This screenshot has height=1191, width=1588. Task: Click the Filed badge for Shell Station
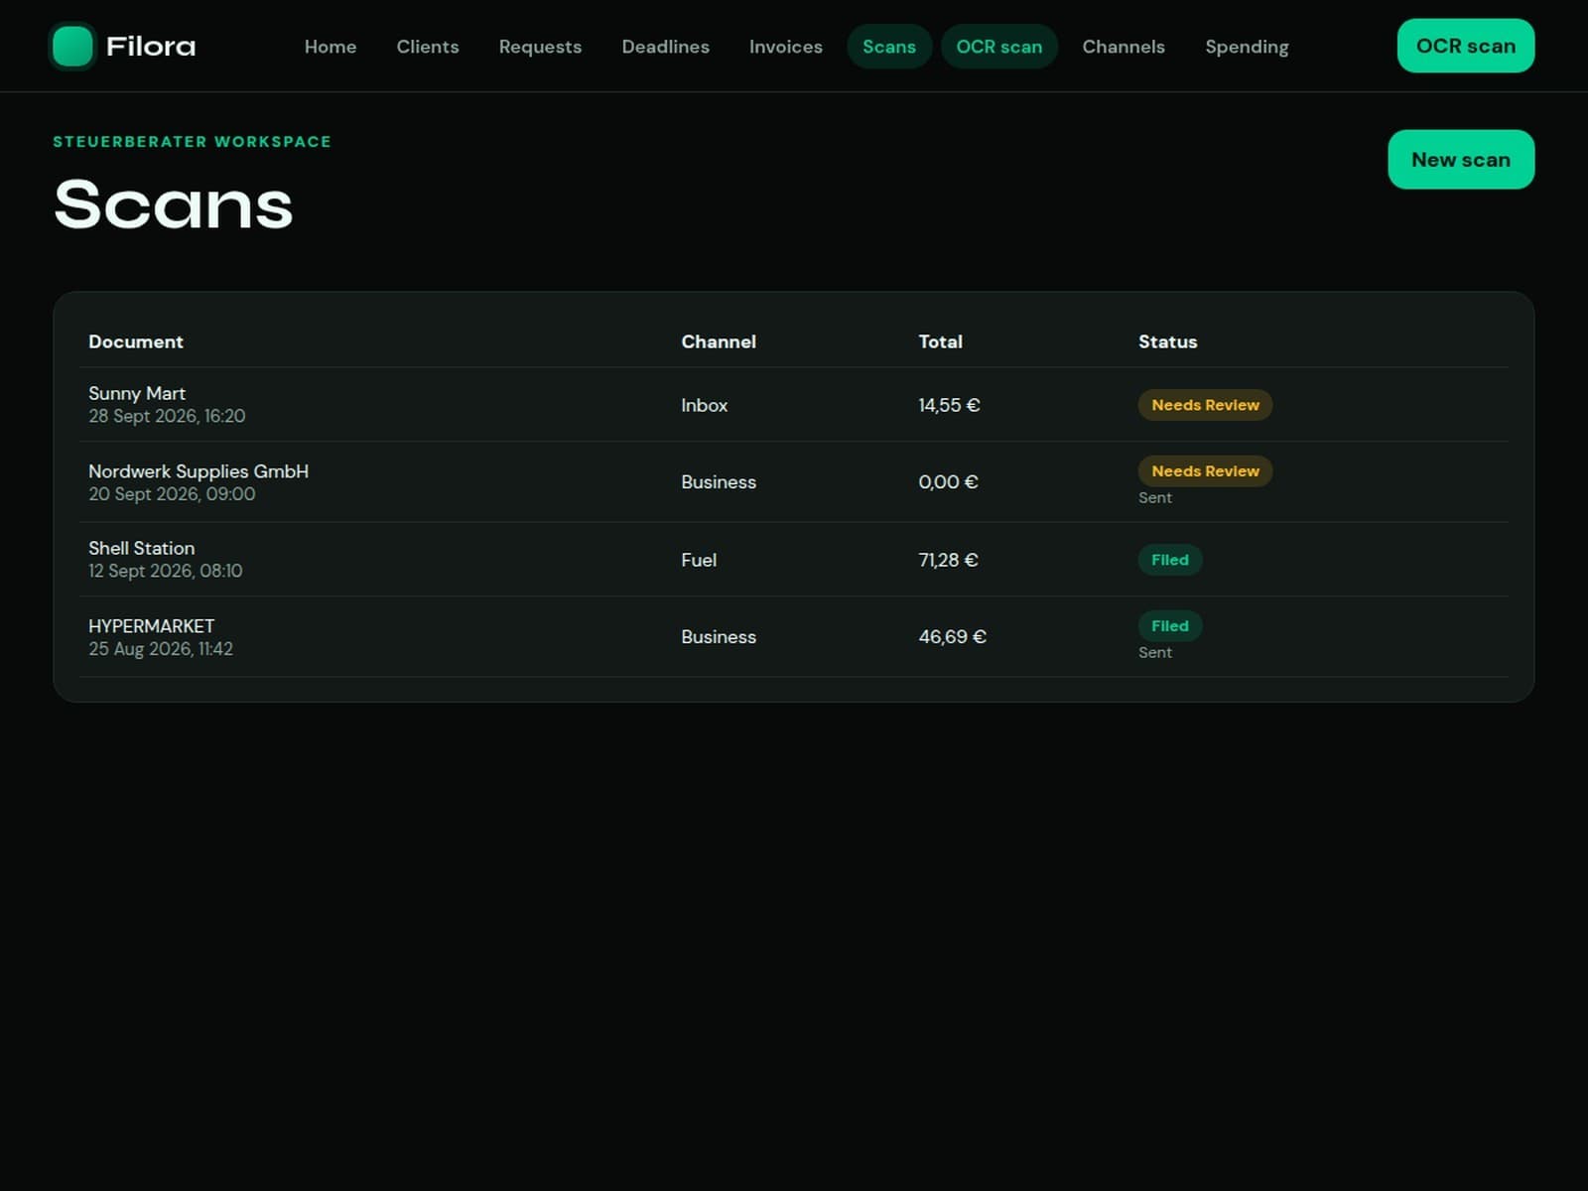point(1170,560)
